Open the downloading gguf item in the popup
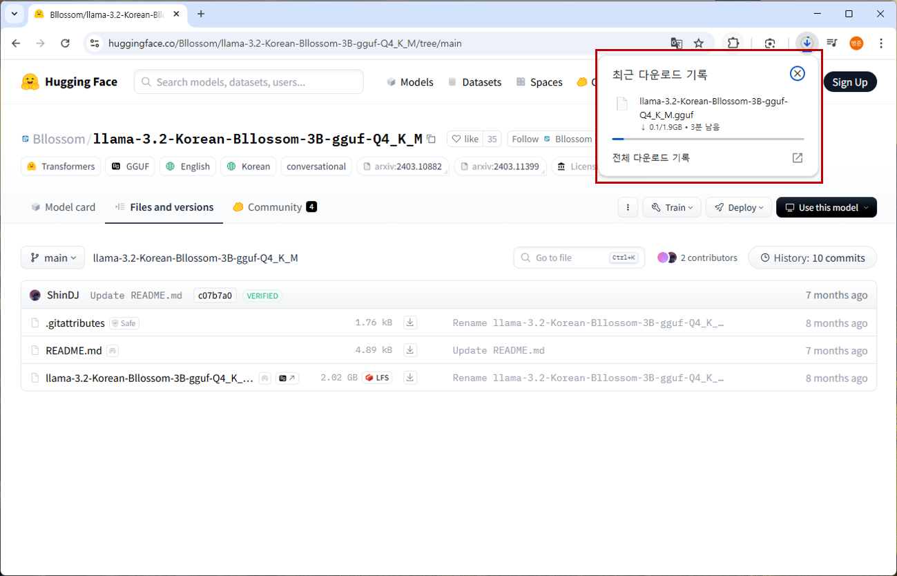 point(708,115)
